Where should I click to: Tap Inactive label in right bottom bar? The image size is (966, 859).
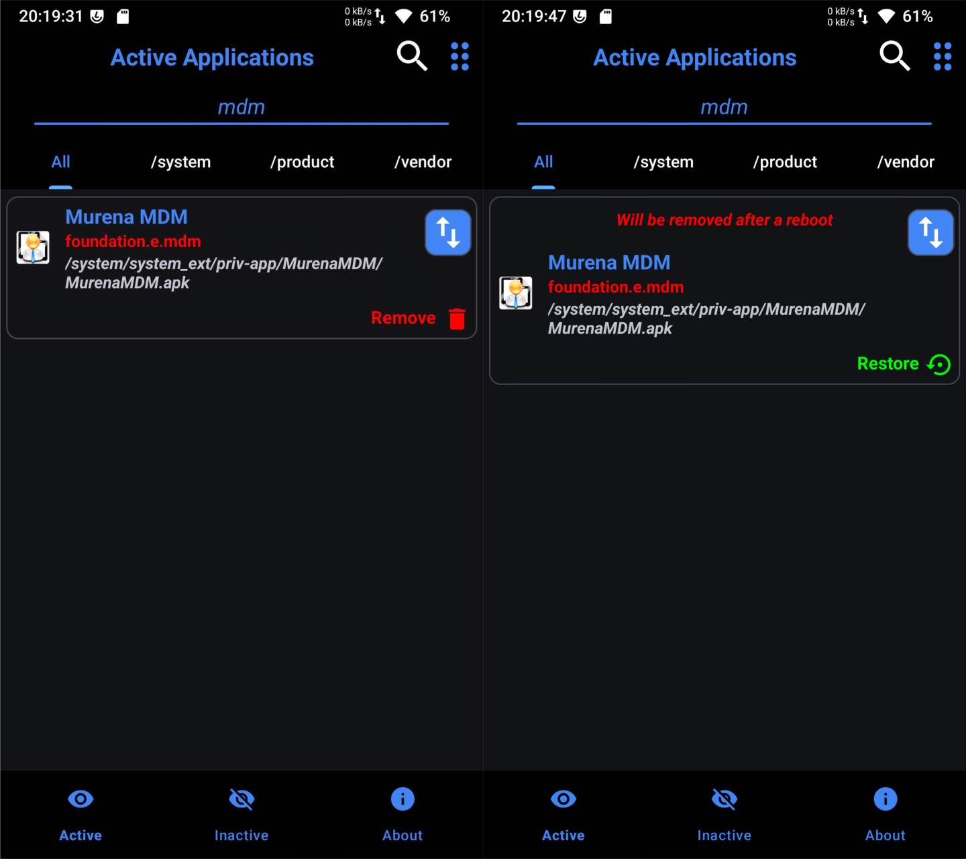point(724,836)
